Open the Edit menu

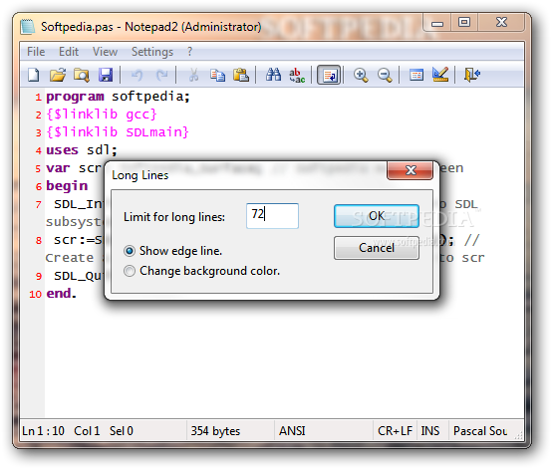tap(69, 52)
